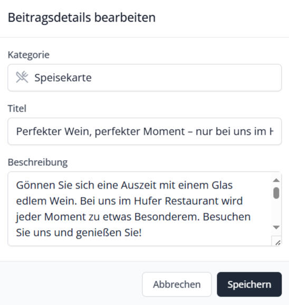Select the Speisekarte text in the category field

[63, 77]
